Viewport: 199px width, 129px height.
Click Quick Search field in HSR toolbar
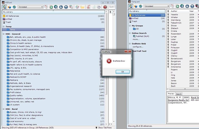112,7
